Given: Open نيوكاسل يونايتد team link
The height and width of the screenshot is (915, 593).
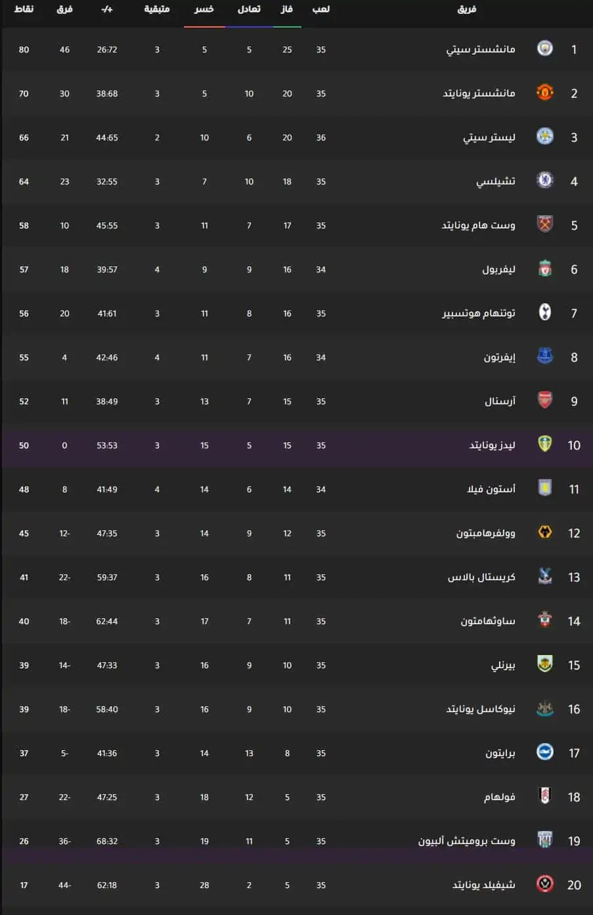Looking at the screenshot, I should tap(481, 709).
